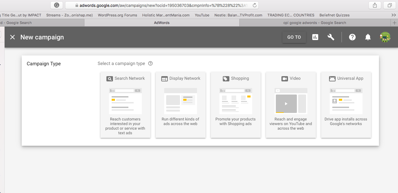398x193 pixels.
Task: Expand hidden bookmarks with >> chevron
Action: click(394, 15)
